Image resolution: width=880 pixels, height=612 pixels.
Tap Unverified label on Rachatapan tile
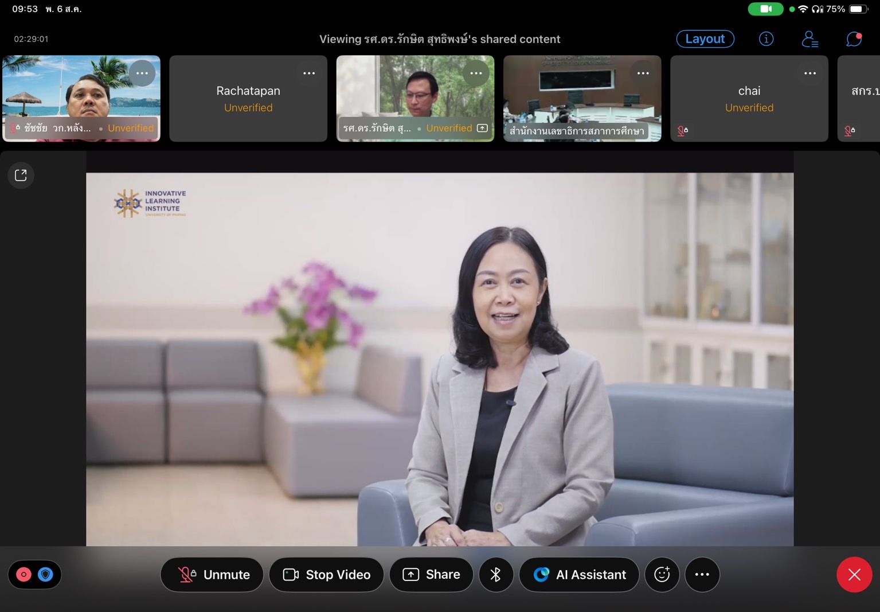248,108
